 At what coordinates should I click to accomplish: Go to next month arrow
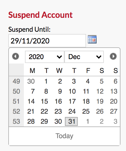tap(113, 56)
